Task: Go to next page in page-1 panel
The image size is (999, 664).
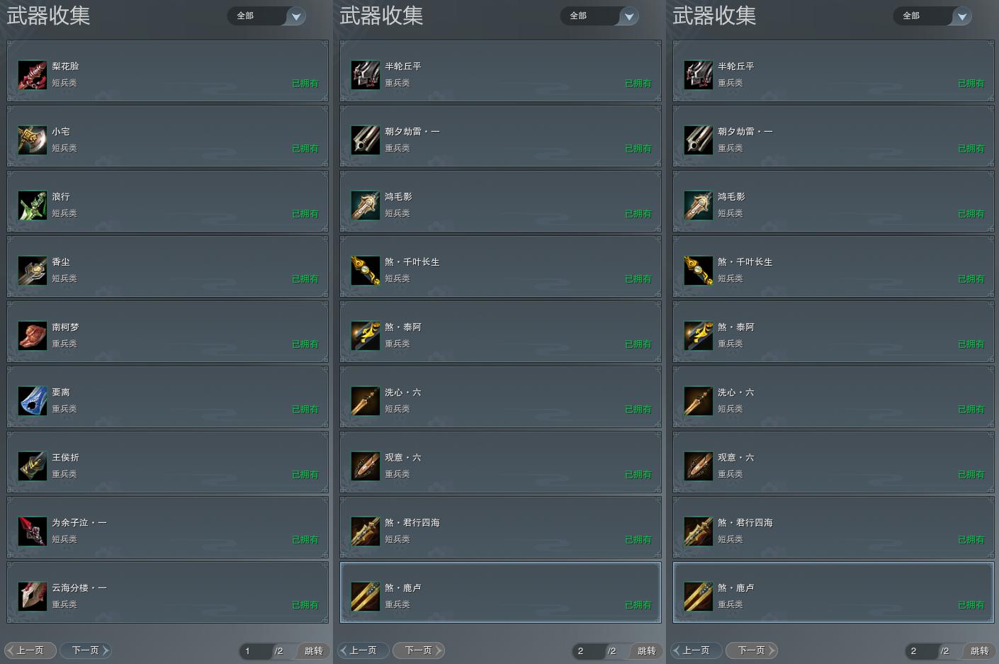Action: click(x=86, y=650)
